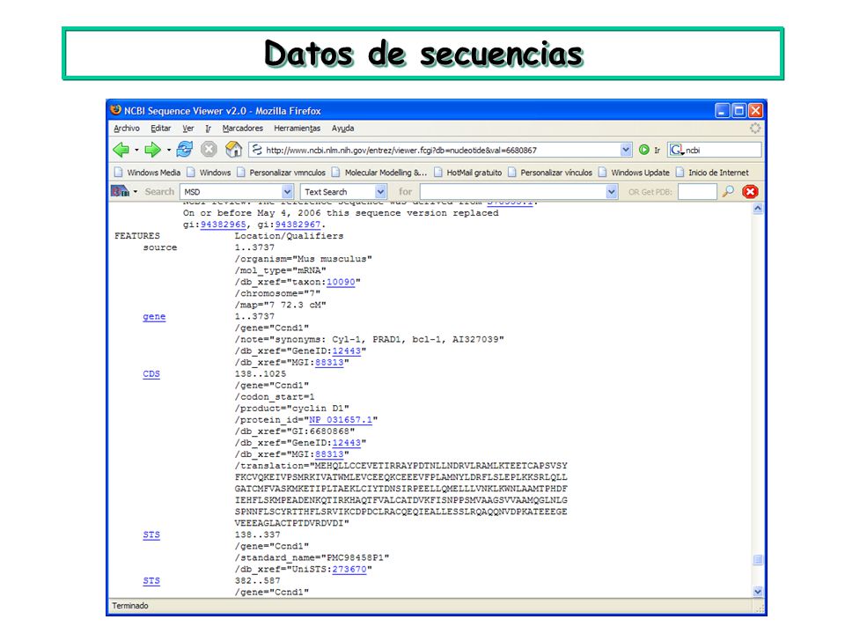Click the /organism="Mus musculus" line
Image resolution: width=845 pixels, height=634 pixels.
click(x=304, y=259)
